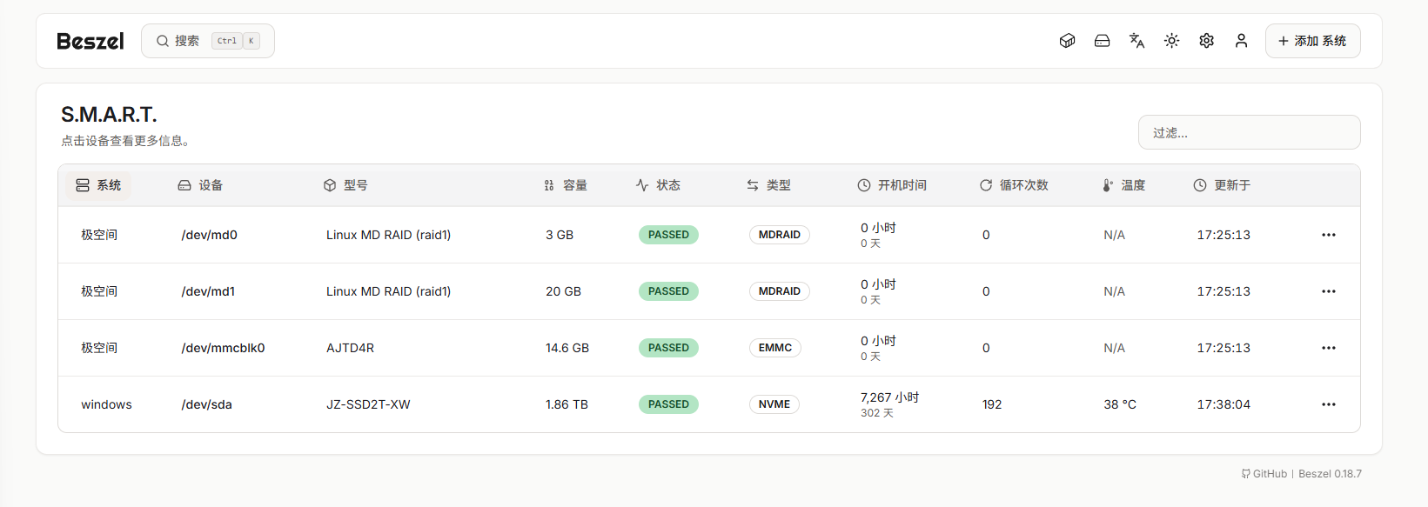Sort table by 系统 column
Screen dimensions: 1428x507
(x=98, y=185)
